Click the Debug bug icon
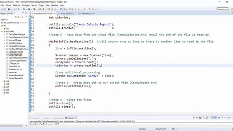 click(19, 9)
